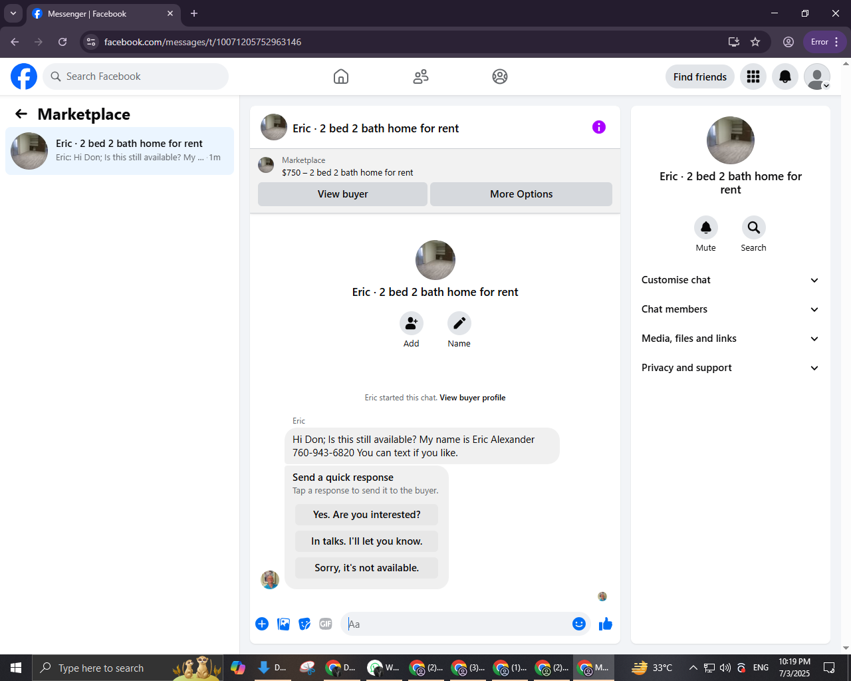Expand Media, files and links section
The height and width of the screenshot is (681, 851).
tap(731, 339)
